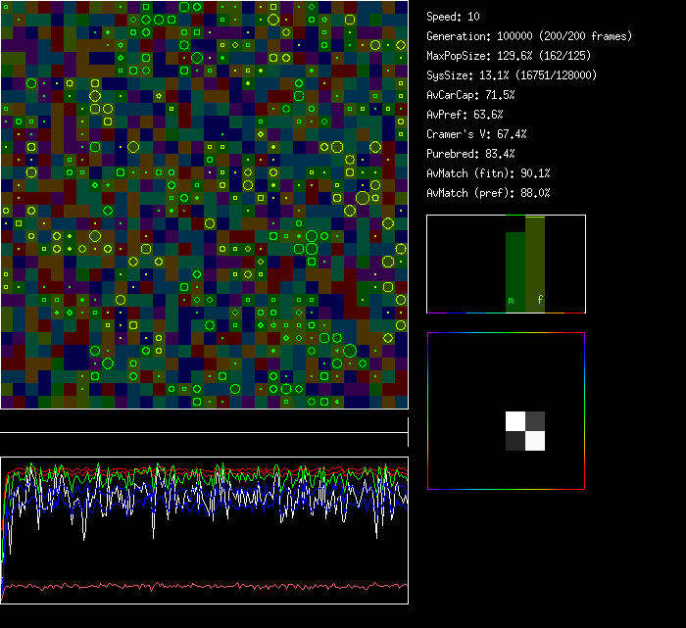The height and width of the screenshot is (628, 686).
Task: Select the Speed: 10 readout
Action: pyautogui.click(x=454, y=17)
